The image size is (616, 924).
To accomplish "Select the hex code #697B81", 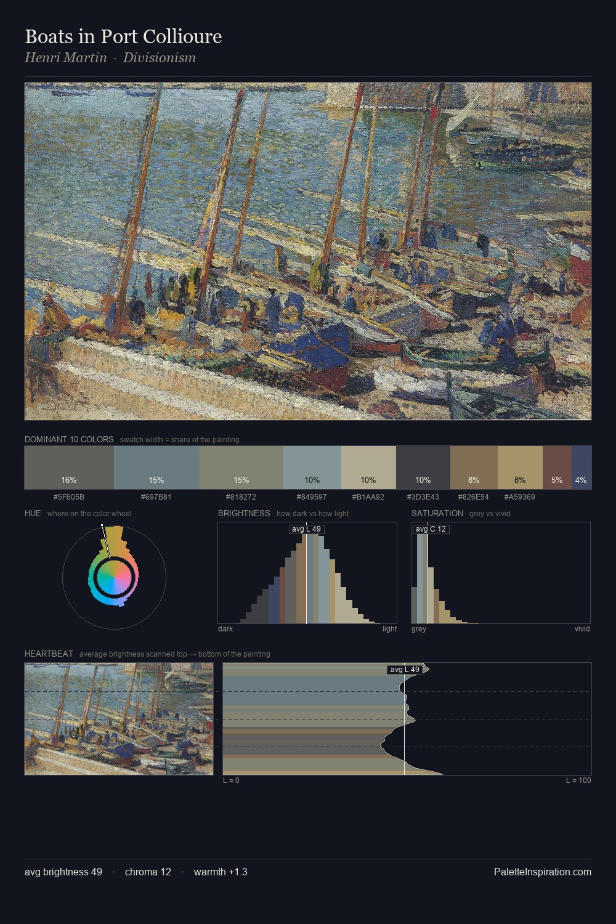I will coord(156,497).
